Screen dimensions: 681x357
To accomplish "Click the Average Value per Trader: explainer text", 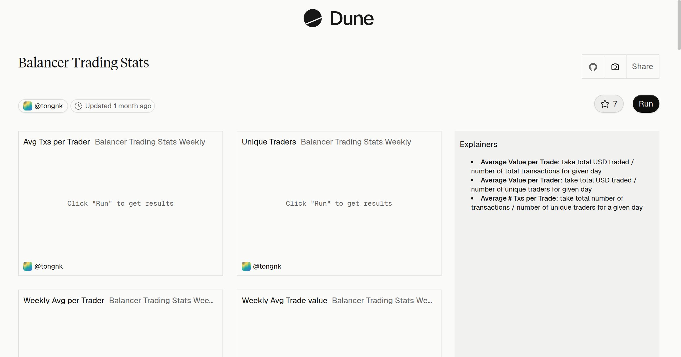I will click(x=522, y=180).
